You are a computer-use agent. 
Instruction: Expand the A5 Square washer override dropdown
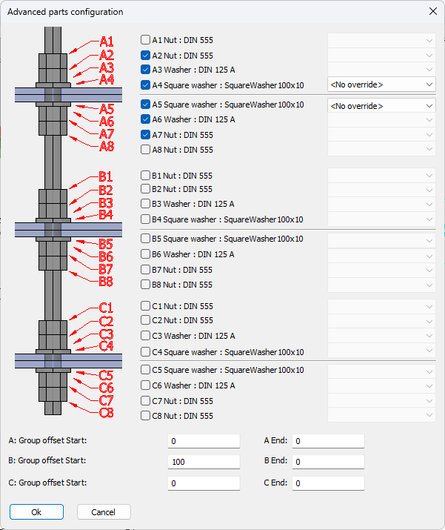click(x=381, y=106)
